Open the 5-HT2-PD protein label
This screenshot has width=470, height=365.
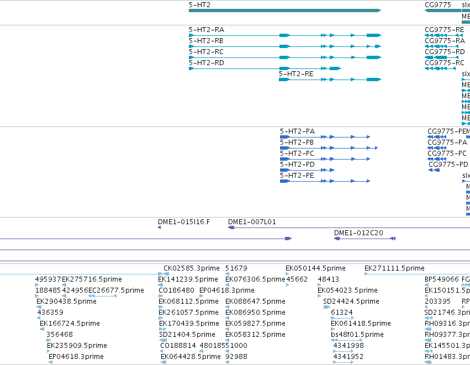pyautogui.click(x=297, y=165)
